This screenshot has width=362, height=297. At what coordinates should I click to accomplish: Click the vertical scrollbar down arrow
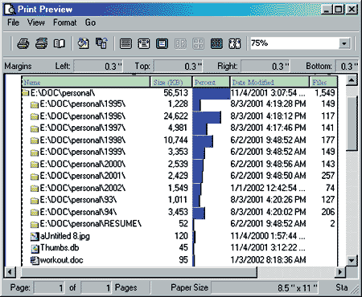coord(352,260)
